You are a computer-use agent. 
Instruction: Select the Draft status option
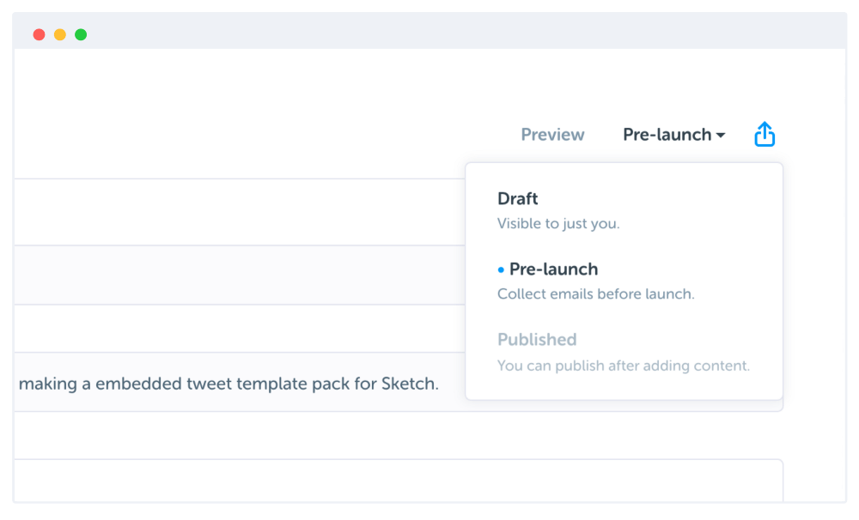click(x=518, y=199)
